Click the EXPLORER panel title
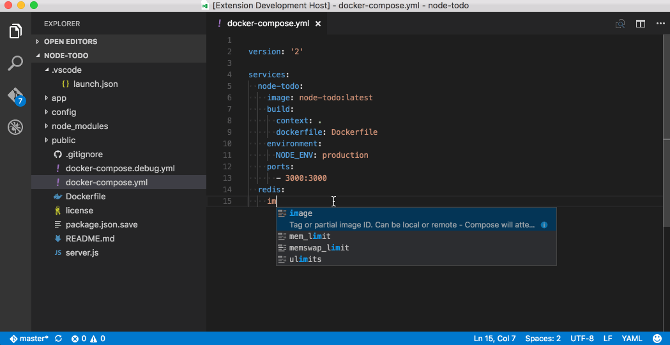Screen dimensions: 670x345 click(x=62, y=24)
